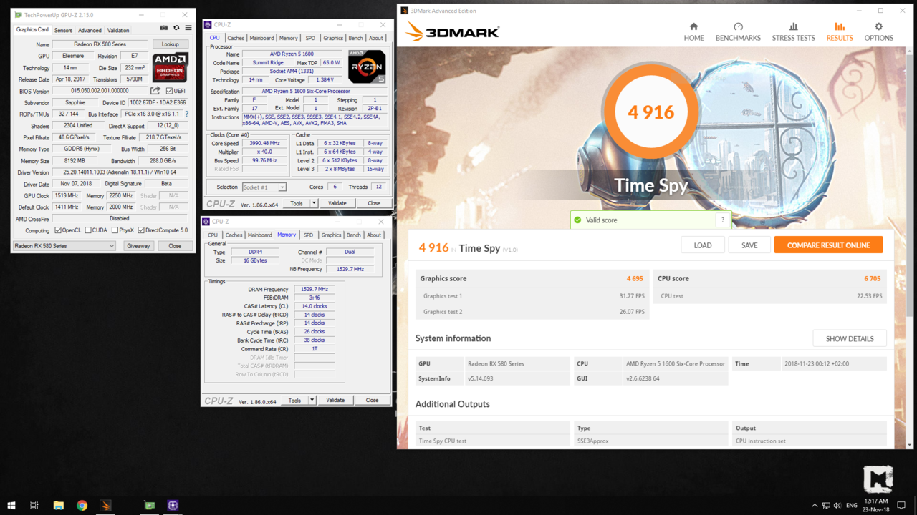917x515 pixels.
Task: Open Mainboard tab in upper CPU-Z window
Action: [x=261, y=38]
